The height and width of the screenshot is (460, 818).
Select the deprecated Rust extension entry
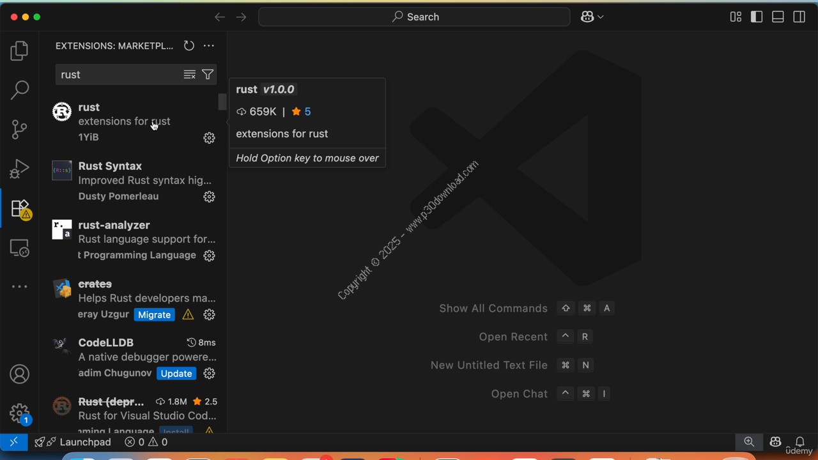[132, 410]
